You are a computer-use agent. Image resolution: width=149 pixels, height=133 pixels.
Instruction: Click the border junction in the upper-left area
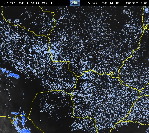[47, 37]
